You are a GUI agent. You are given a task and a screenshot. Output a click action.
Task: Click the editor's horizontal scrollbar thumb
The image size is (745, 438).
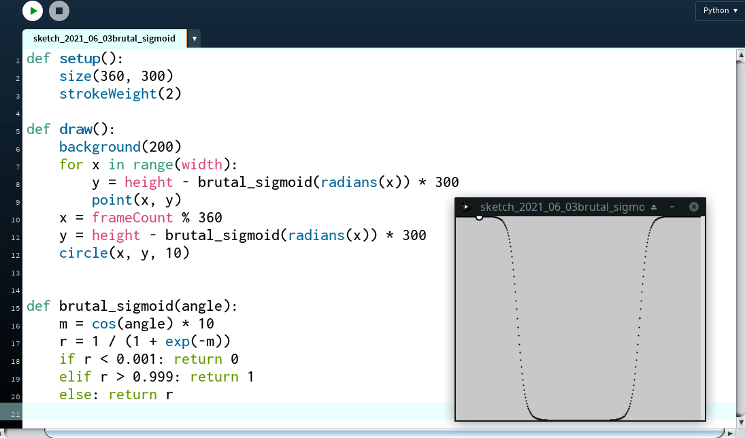click(x=381, y=433)
